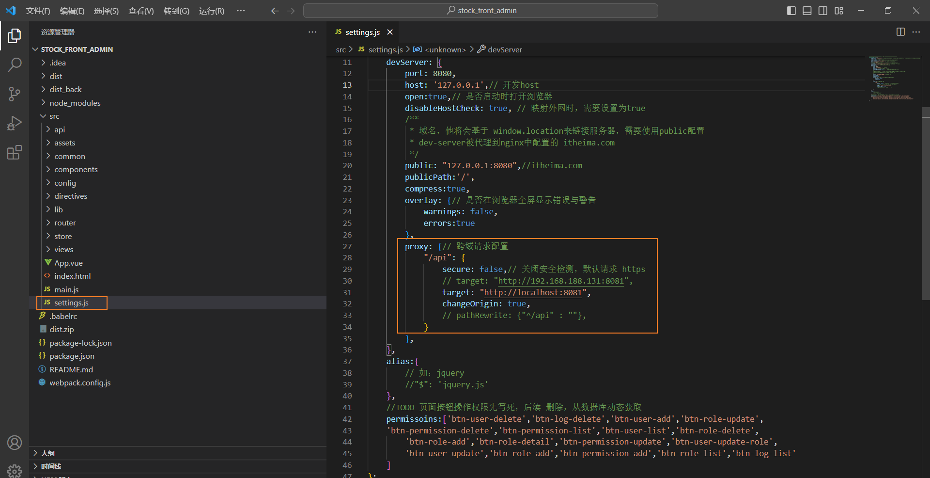
Task: Open main.js file
Action: tap(178, 289)
